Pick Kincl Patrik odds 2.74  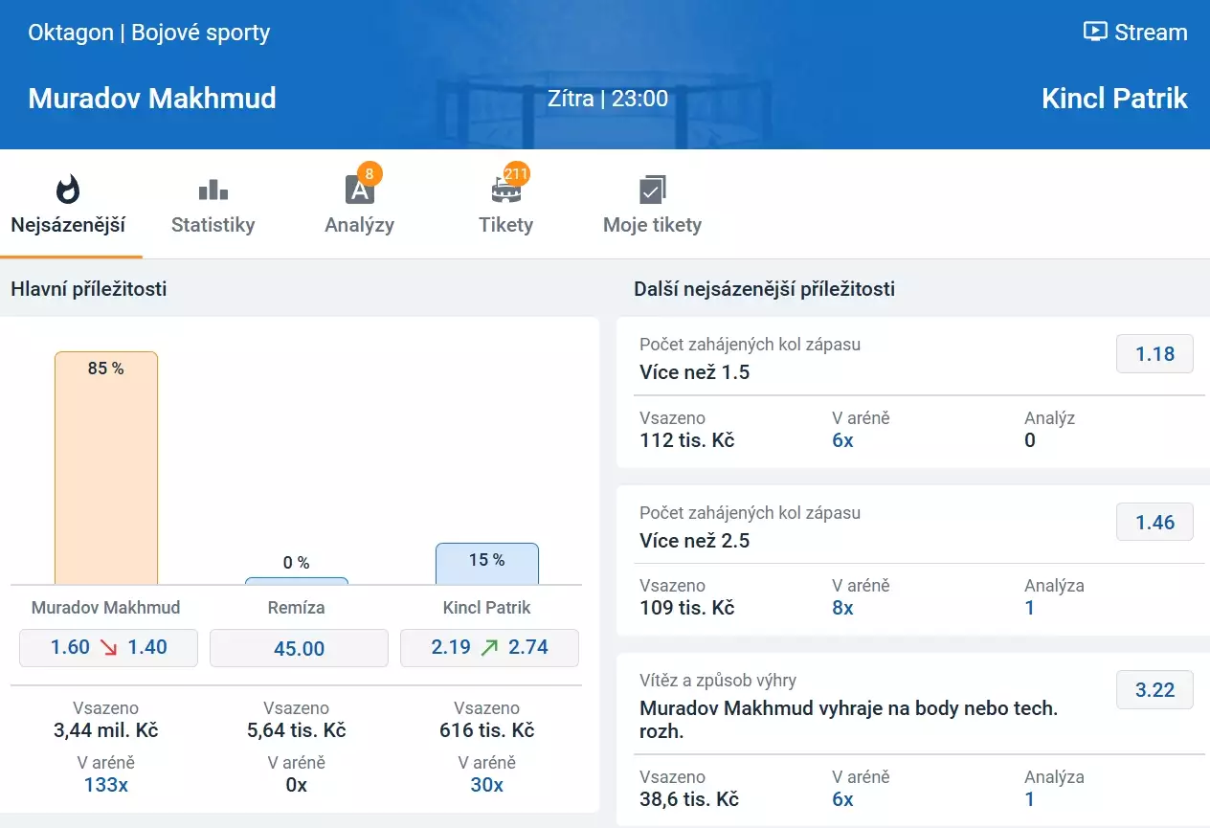(489, 647)
